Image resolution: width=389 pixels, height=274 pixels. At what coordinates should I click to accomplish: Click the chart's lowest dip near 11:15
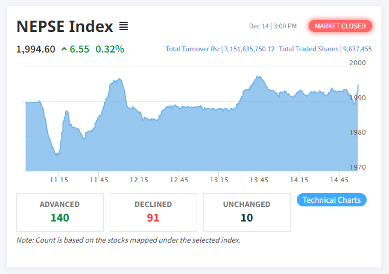coord(57,155)
